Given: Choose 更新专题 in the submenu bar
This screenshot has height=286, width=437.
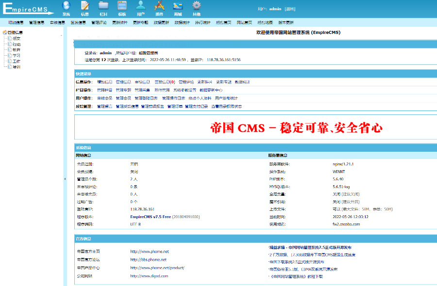Looking at the screenshot, I should tap(140, 22).
